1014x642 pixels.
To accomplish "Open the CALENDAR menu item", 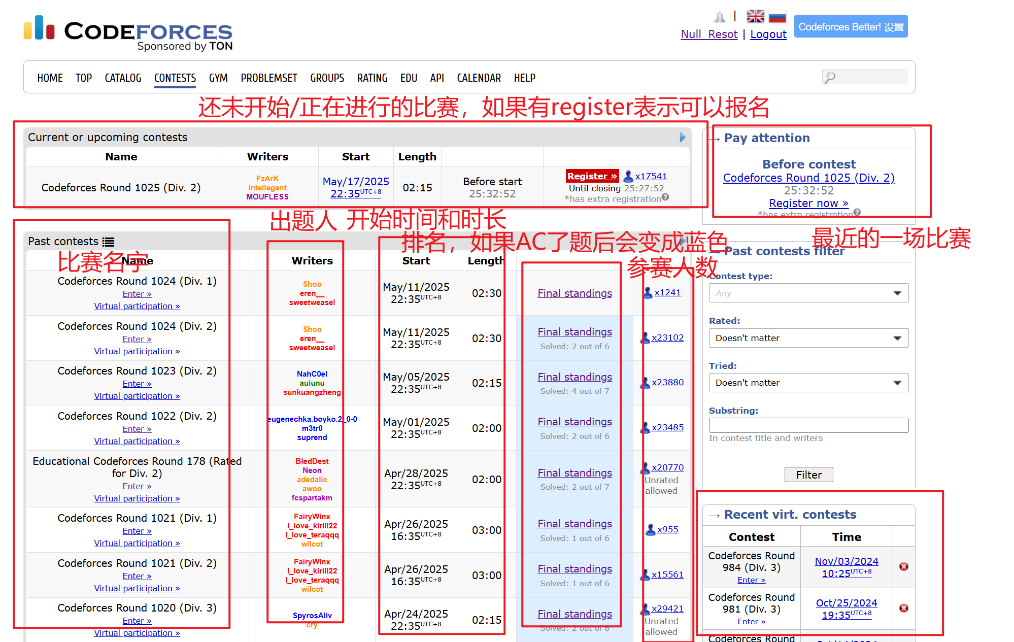I will coord(479,78).
